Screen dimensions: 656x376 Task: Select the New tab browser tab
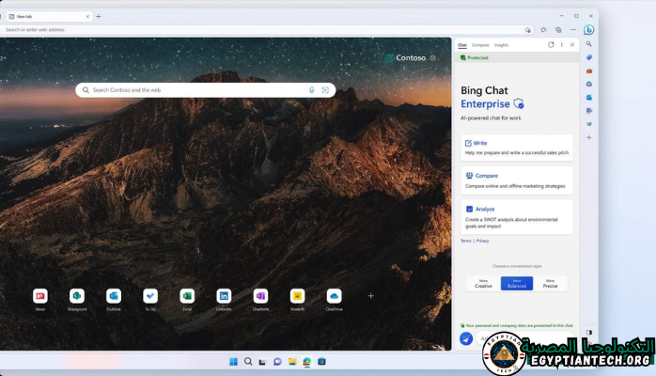click(x=50, y=16)
